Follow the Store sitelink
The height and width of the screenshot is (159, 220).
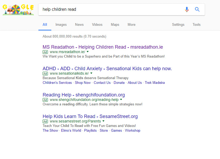tap(104, 131)
